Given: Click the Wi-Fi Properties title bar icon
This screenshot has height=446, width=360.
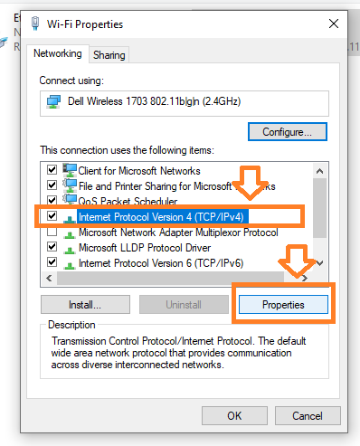Looking at the screenshot, I should (x=35, y=24).
